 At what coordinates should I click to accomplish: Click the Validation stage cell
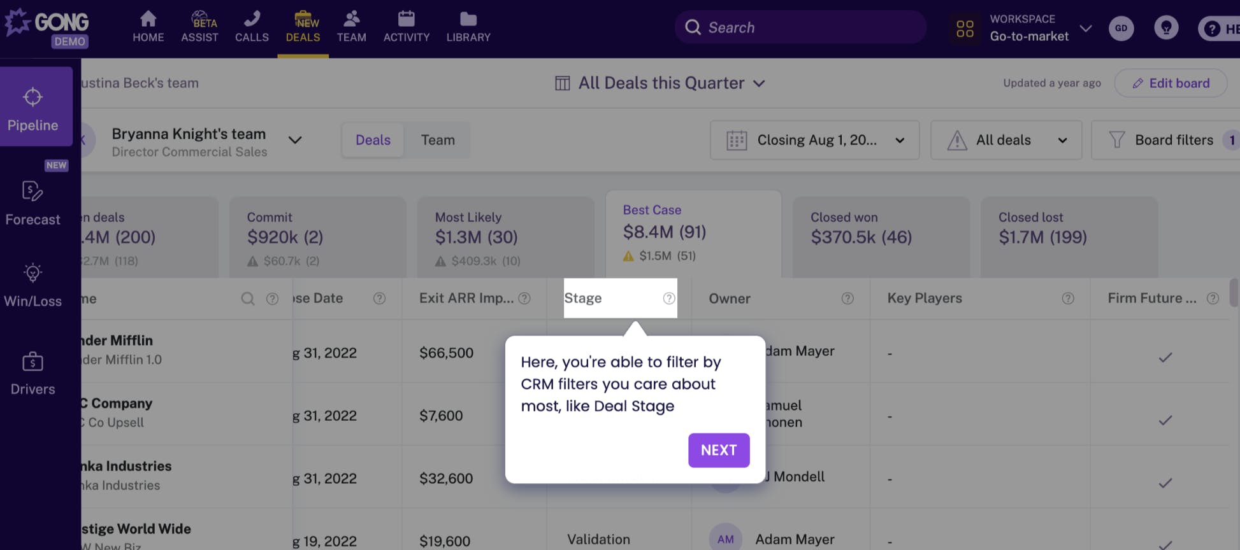click(598, 540)
